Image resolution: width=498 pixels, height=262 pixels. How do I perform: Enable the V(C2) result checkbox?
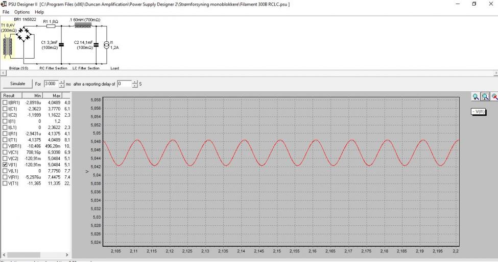click(x=5, y=159)
